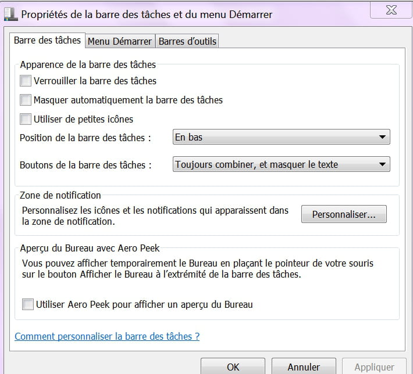413x374 pixels.
Task: Click the arrow on the En bas dropdown
Action: (x=382, y=137)
